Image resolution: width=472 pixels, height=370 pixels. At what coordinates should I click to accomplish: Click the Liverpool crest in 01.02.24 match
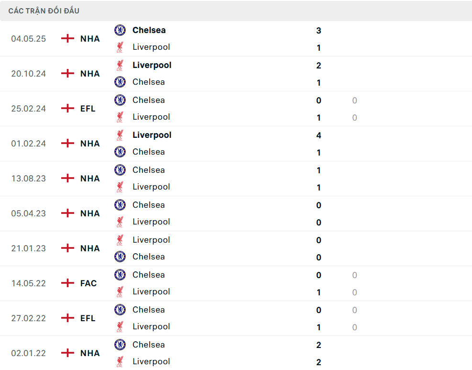click(120, 135)
